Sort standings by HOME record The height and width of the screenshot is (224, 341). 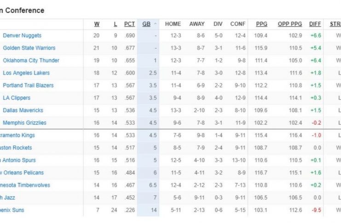(x=173, y=24)
